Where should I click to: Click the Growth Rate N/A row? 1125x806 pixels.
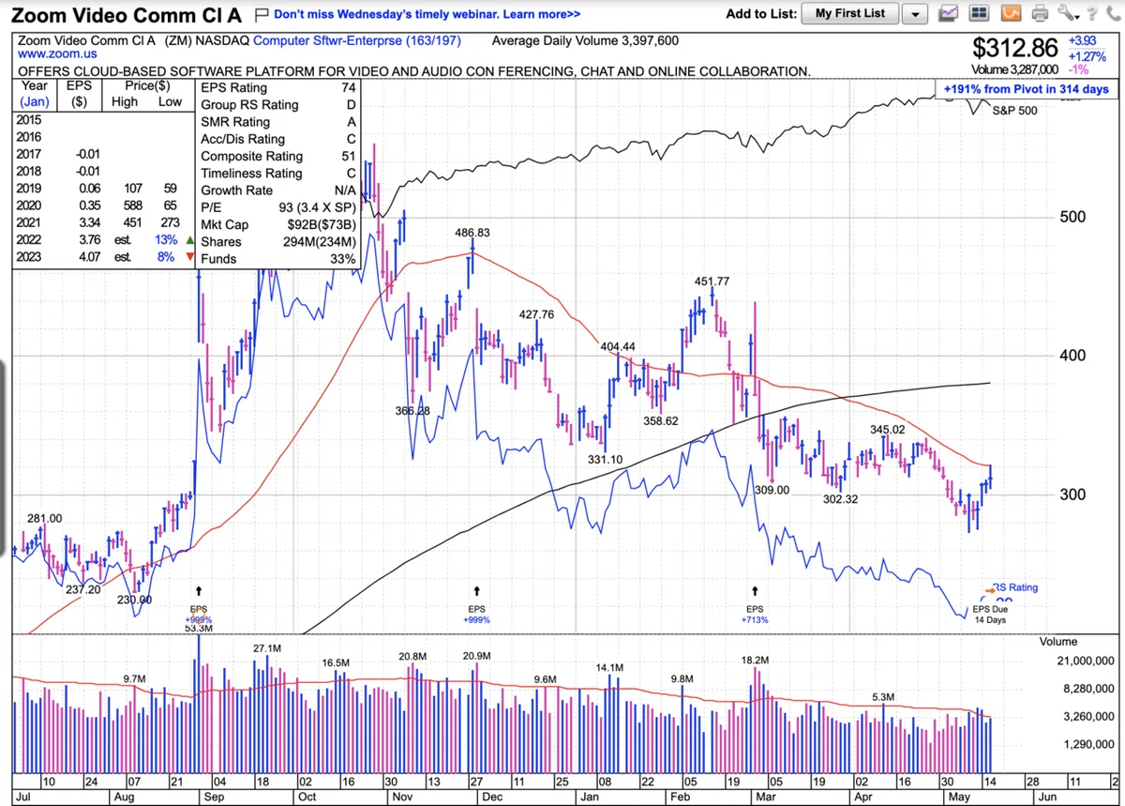[x=278, y=190]
